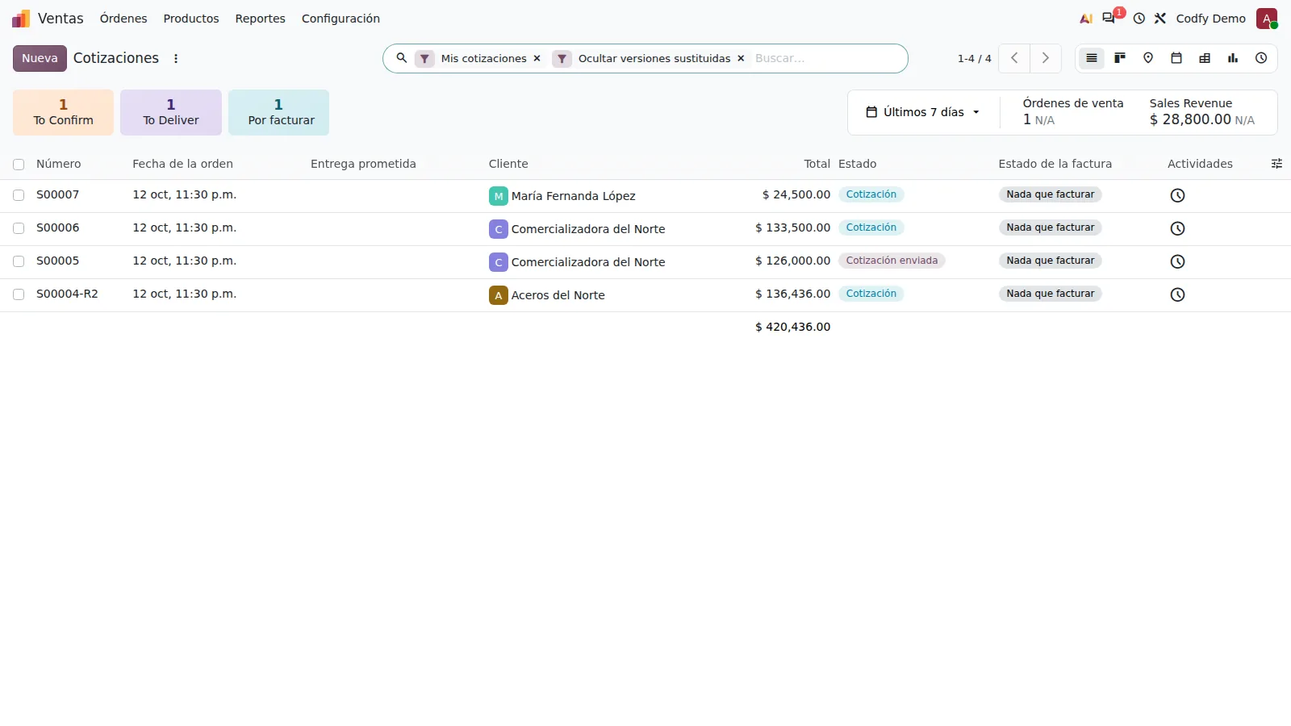Switch to pivot table view
This screenshot has width=1291, height=726.
(1205, 58)
